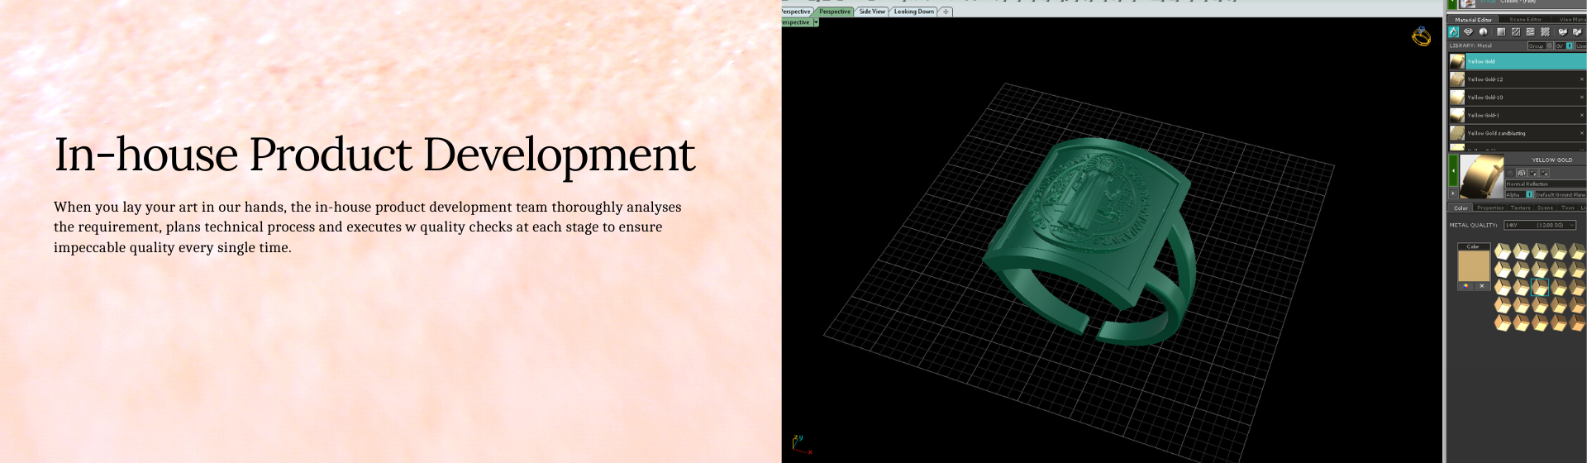The width and height of the screenshot is (1587, 463).
Task: Select the Yellow Gold sandblasting material
Action: pos(1496,133)
